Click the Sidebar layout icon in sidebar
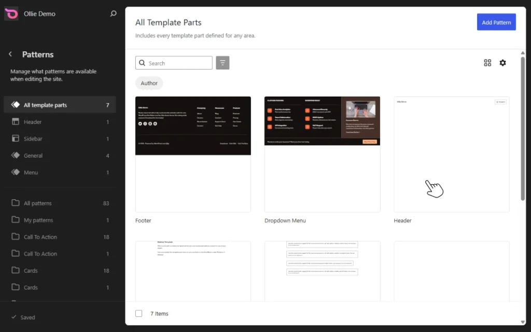Viewport: 531px width, 332px height. coord(16,138)
